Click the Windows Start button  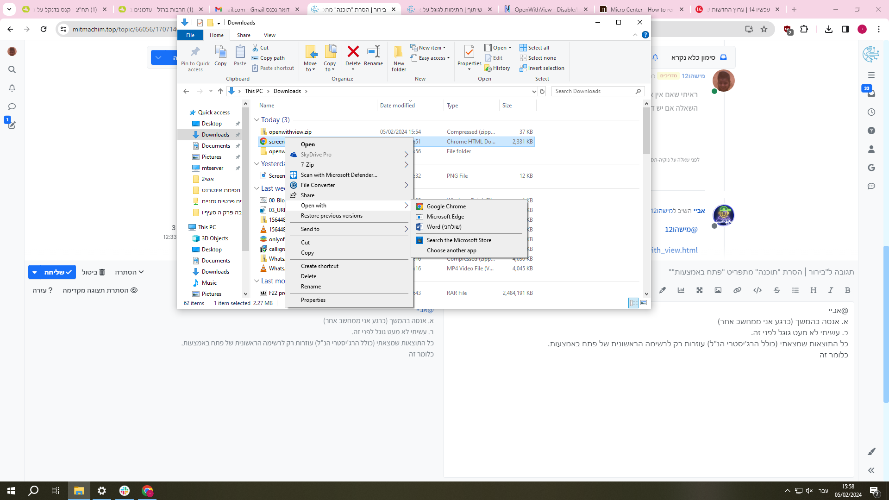tap(11, 491)
